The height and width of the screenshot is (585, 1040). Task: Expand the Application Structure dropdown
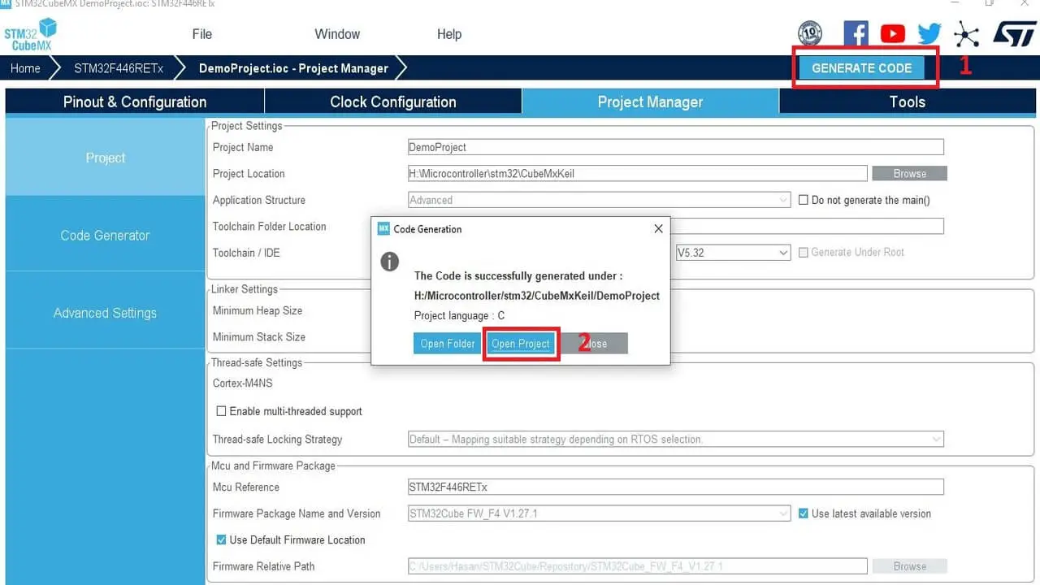[x=782, y=200]
